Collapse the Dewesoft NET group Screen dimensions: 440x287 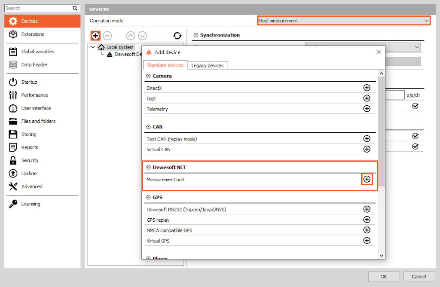pos(148,167)
